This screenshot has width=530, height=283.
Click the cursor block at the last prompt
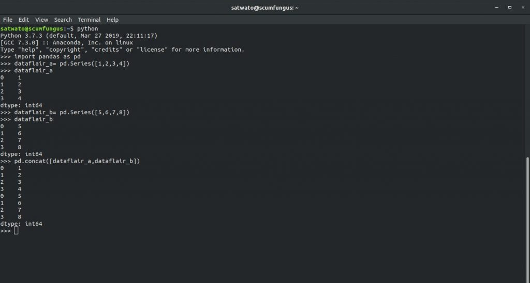click(x=16, y=231)
